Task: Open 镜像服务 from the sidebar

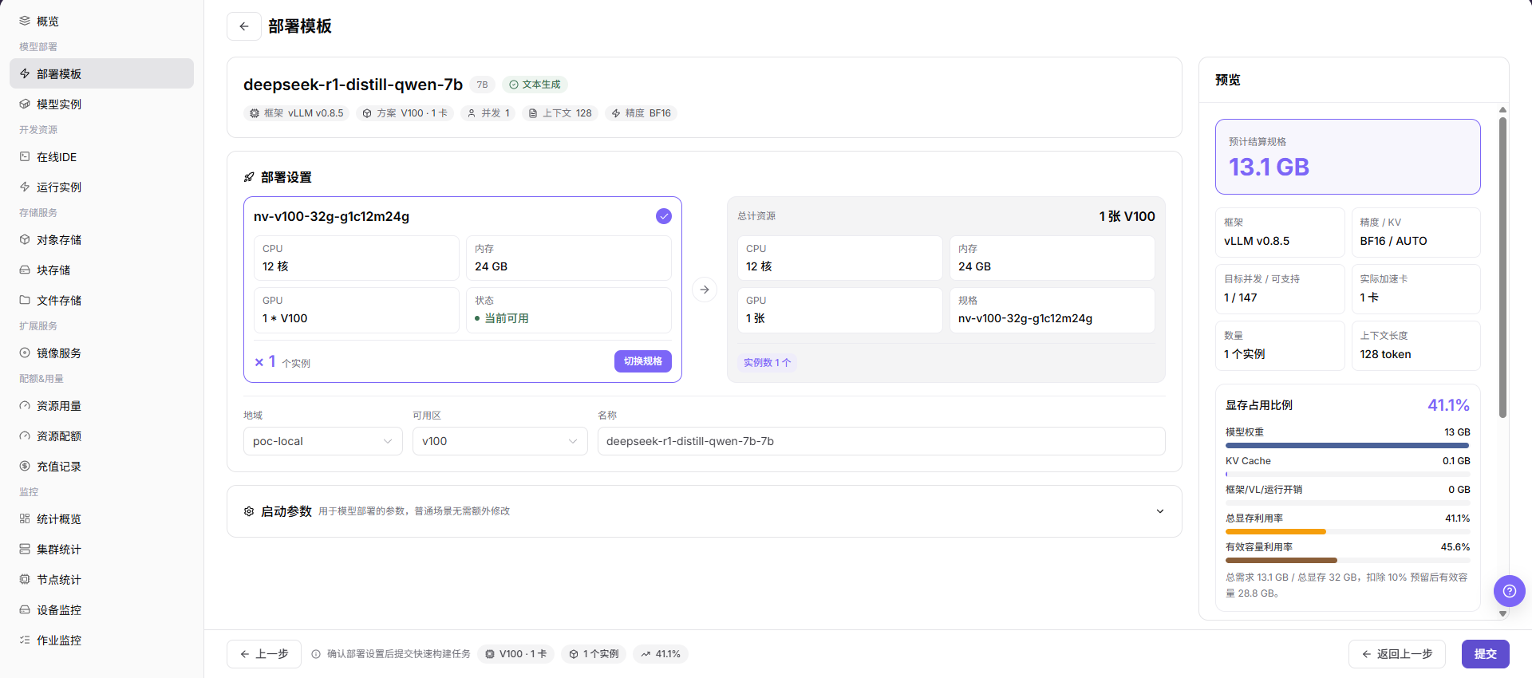Action: 101,353
